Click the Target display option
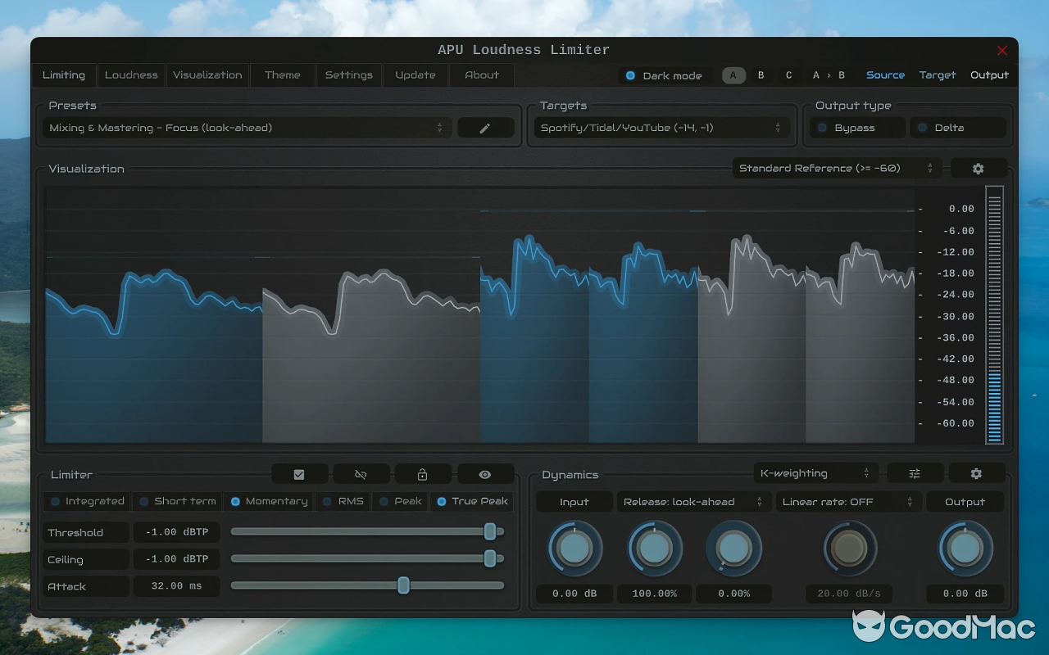This screenshot has height=655, width=1049. pyautogui.click(x=937, y=75)
